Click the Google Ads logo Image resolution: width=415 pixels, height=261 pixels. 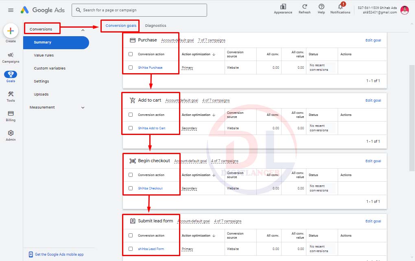[x=43, y=10]
